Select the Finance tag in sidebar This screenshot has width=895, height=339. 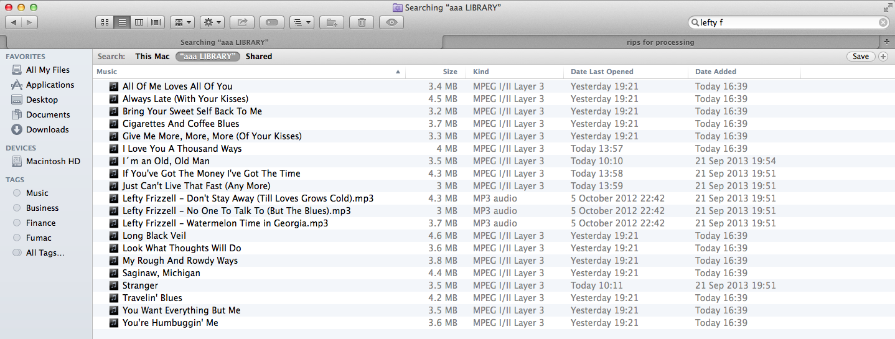[34, 223]
